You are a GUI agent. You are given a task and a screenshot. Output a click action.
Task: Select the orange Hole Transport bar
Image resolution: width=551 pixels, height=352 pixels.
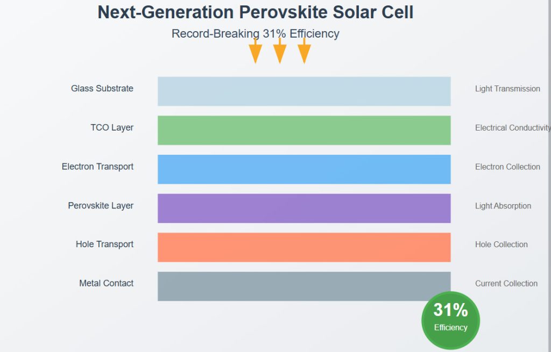pyautogui.click(x=304, y=247)
